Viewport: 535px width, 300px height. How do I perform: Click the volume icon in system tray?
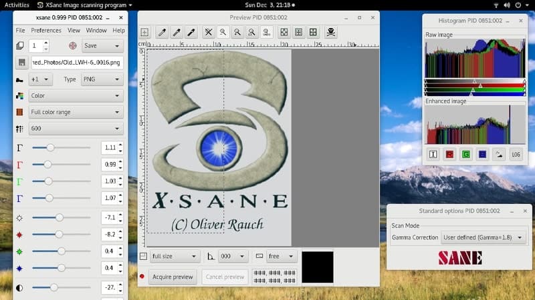click(507, 5)
